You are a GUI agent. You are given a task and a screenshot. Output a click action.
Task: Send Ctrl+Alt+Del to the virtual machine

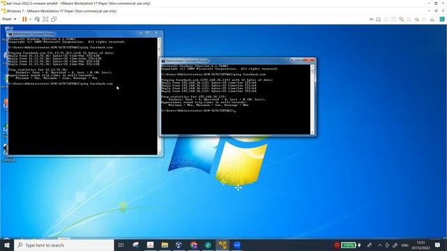point(37,19)
